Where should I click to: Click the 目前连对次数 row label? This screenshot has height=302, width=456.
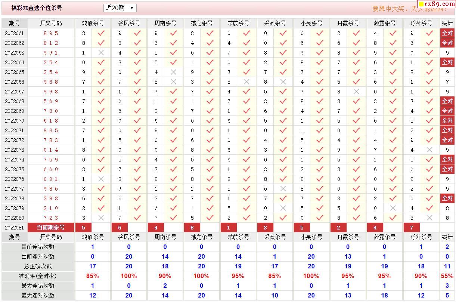point(38,256)
